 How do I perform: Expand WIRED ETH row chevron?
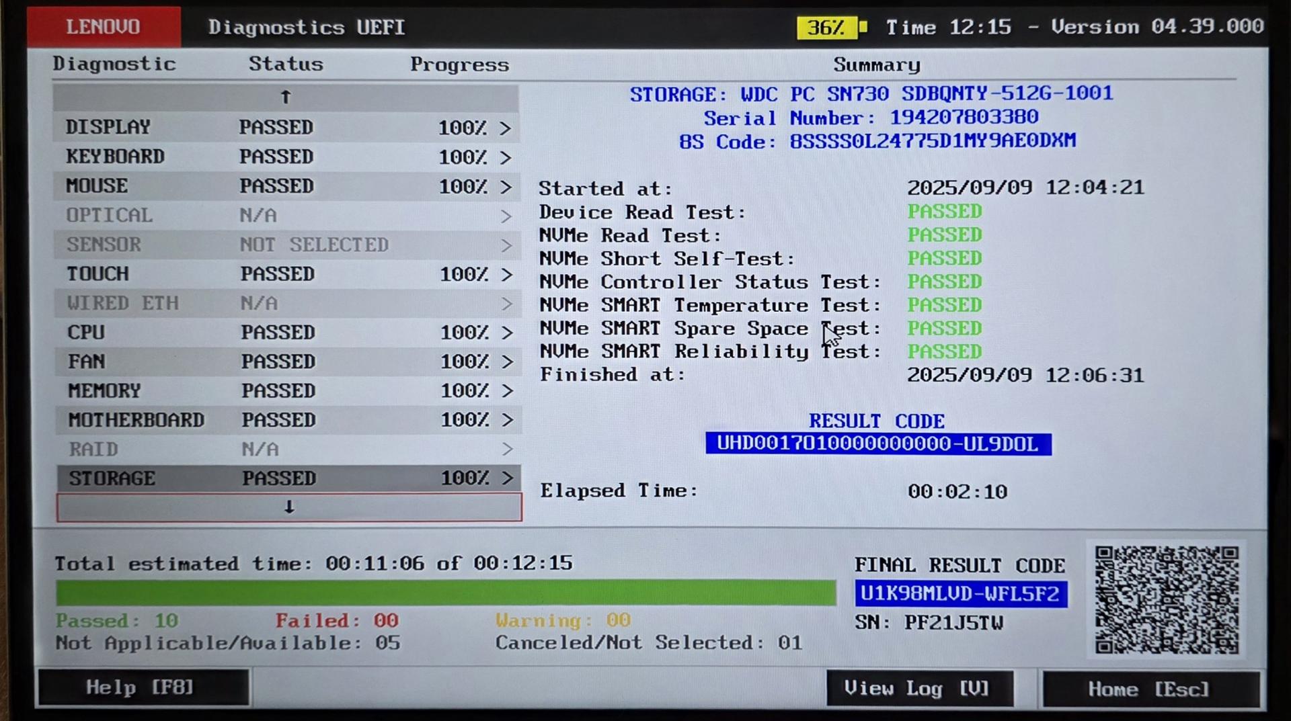[x=507, y=304]
